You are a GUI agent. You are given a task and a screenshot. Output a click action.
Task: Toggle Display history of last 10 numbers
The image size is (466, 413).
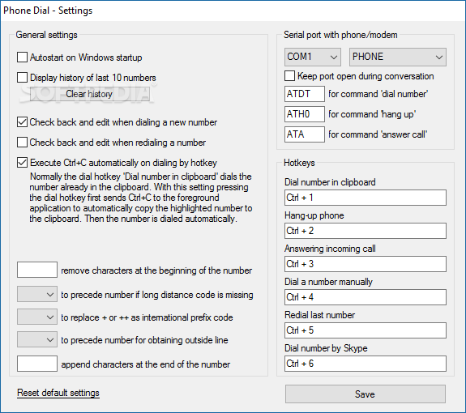[x=23, y=78]
